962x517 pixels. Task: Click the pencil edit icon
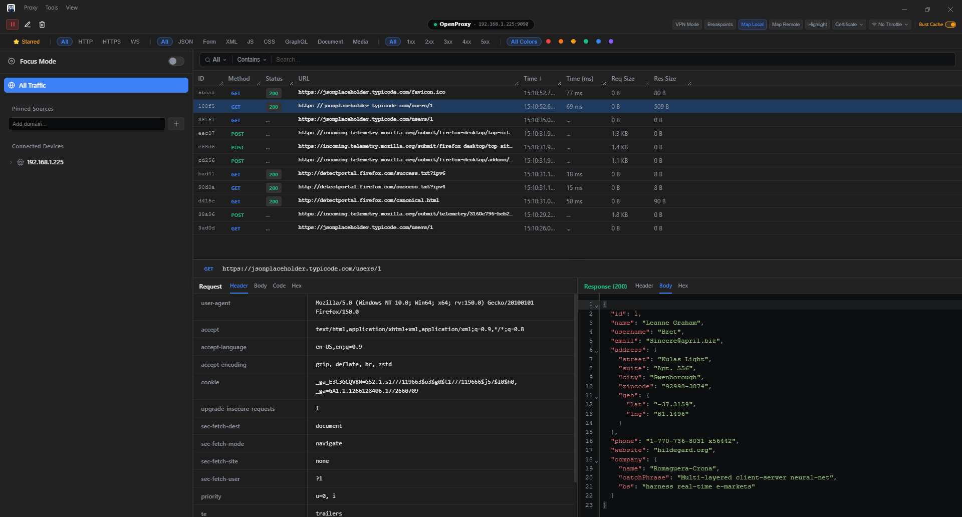click(x=28, y=24)
